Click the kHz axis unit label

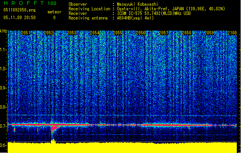(x=3, y=31)
